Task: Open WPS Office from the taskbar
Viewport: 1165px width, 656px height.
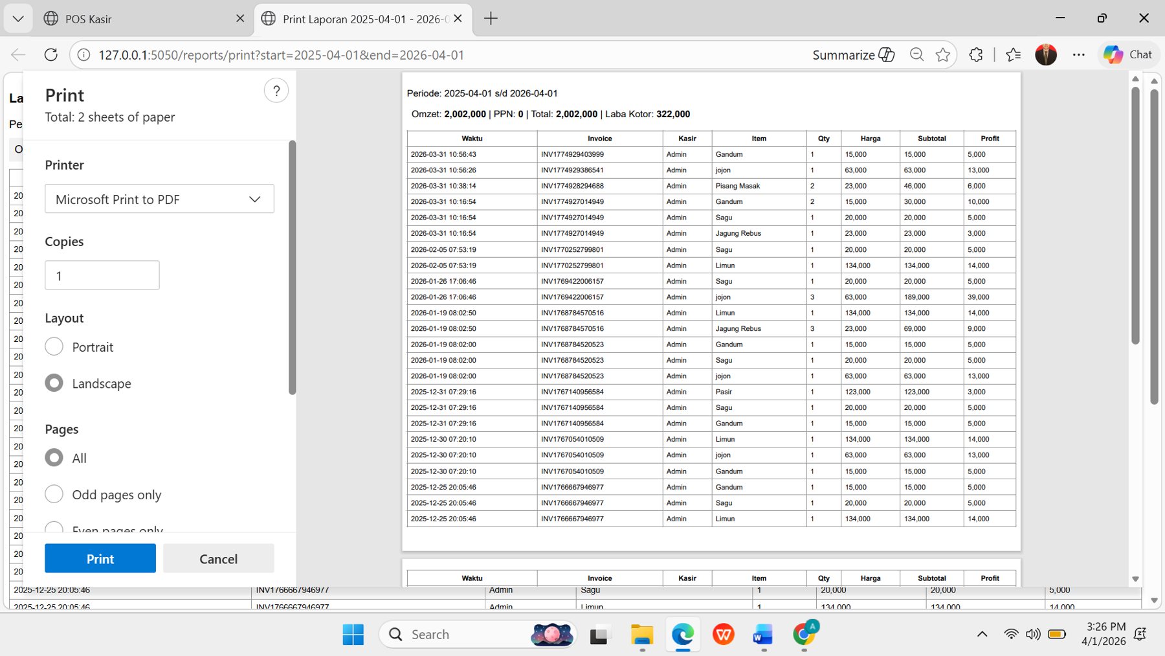Action: coord(723,635)
